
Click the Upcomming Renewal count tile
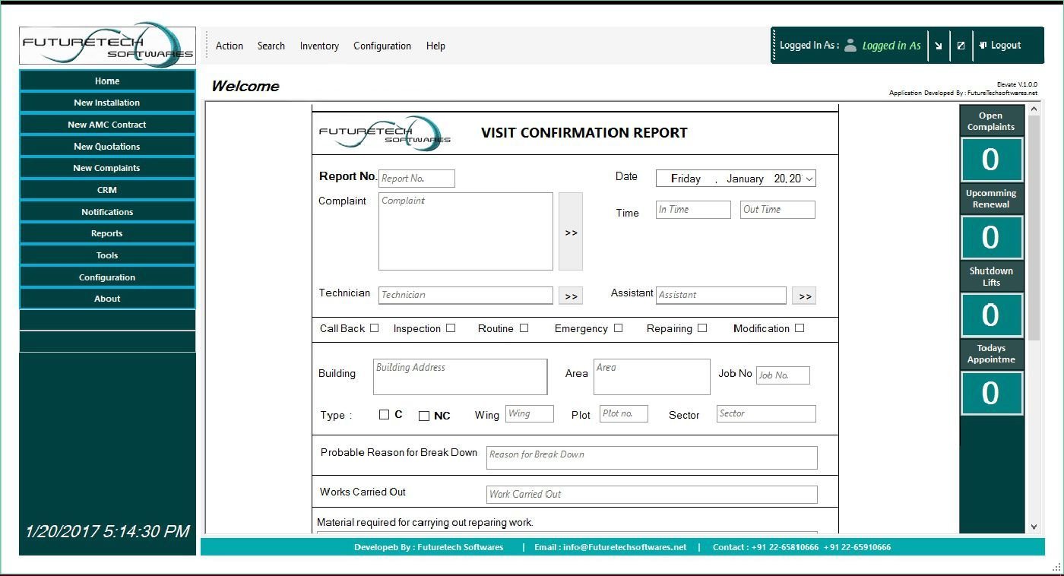991,237
